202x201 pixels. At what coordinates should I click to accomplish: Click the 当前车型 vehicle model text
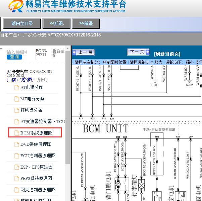pyautogui.click(x=50, y=35)
